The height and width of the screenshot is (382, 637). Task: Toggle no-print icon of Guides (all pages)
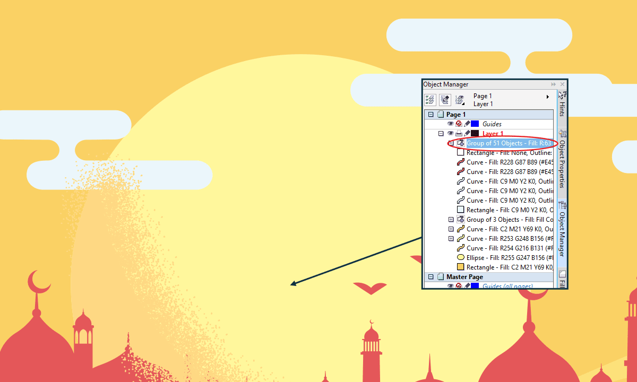[x=459, y=286]
